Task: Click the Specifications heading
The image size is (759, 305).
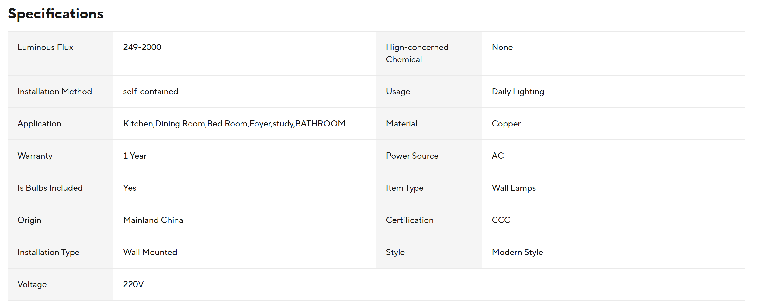Action: coord(56,14)
